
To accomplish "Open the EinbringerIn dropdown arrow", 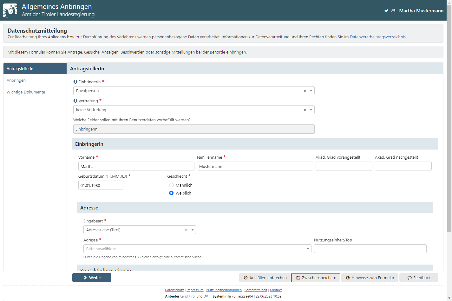I will (311, 91).
